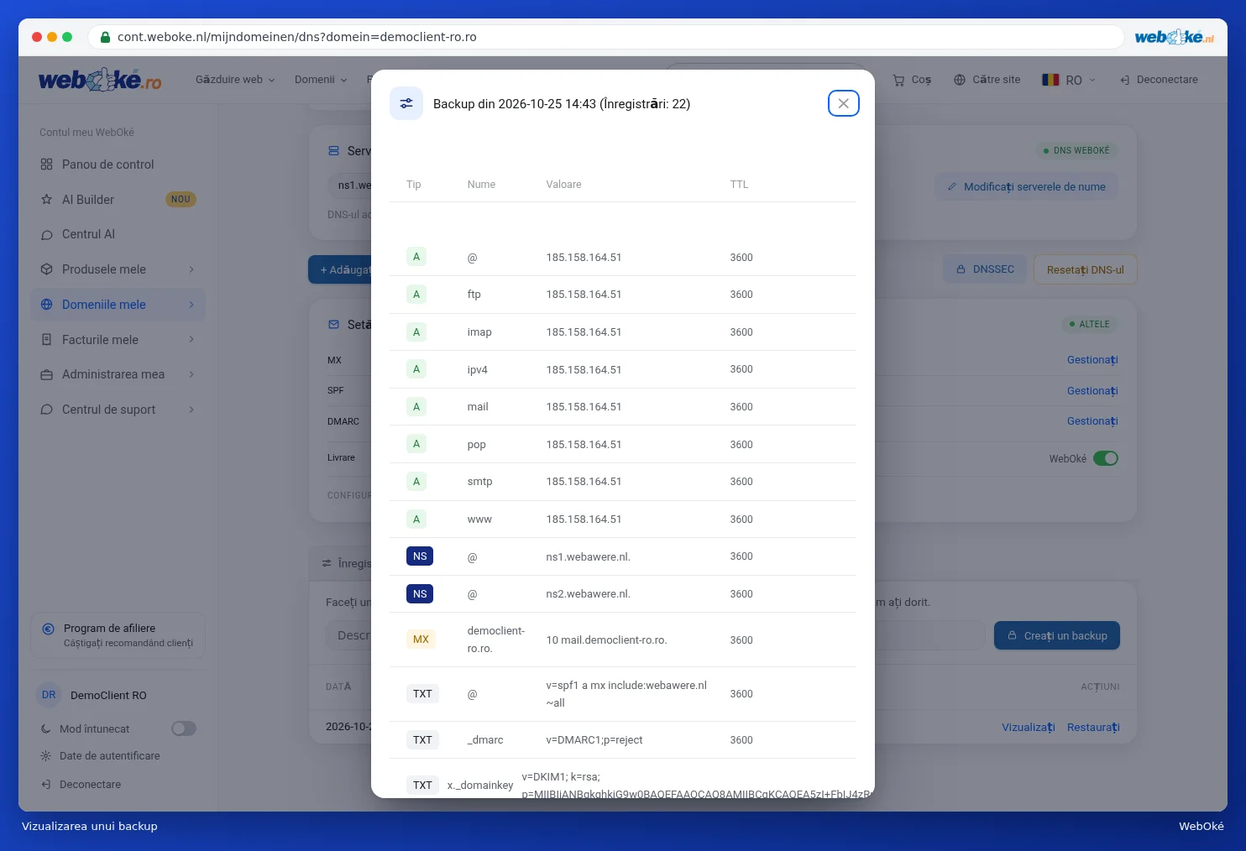Click Modificați serverele de nume button
The height and width of the screenshot is (851, 1246).
(1026, 186)
